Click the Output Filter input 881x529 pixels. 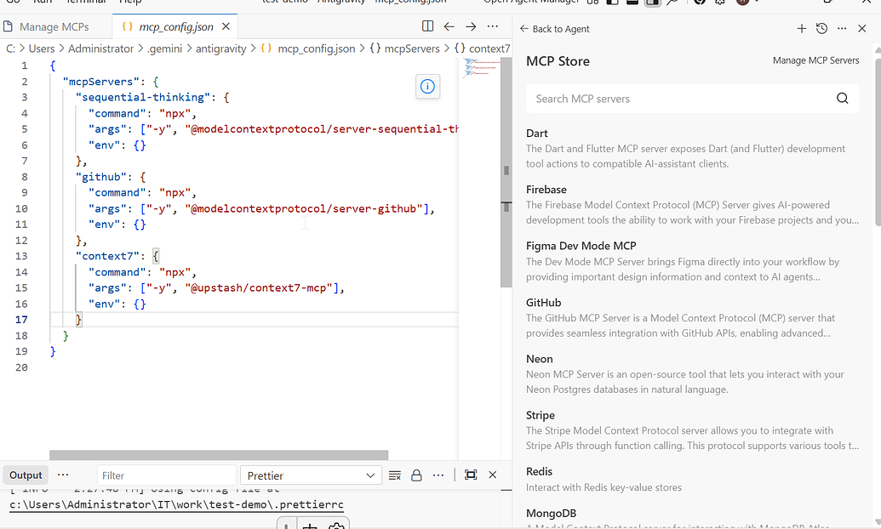click(x=166, y=475)
